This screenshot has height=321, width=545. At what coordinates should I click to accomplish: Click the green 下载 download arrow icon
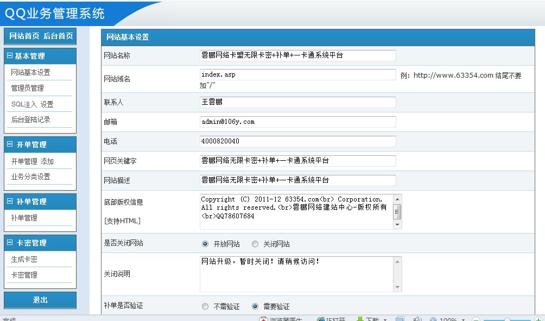tap(359, 319)
